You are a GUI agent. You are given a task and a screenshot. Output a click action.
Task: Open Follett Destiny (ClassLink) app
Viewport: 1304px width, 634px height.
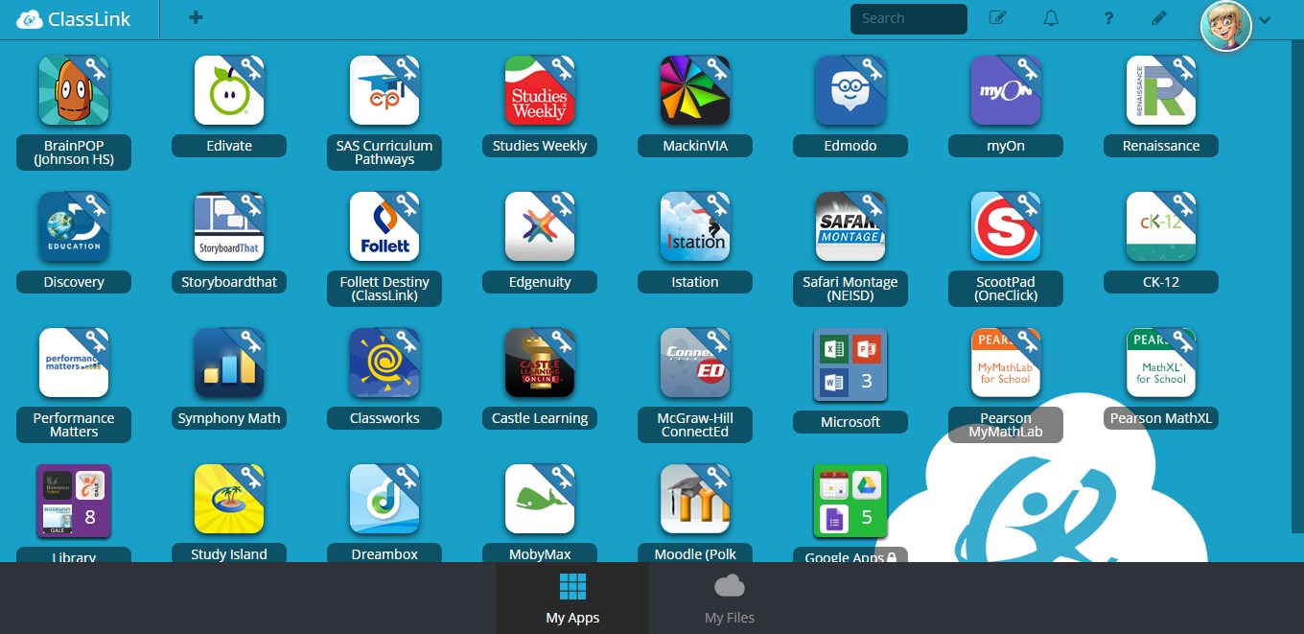click(384, 226)
